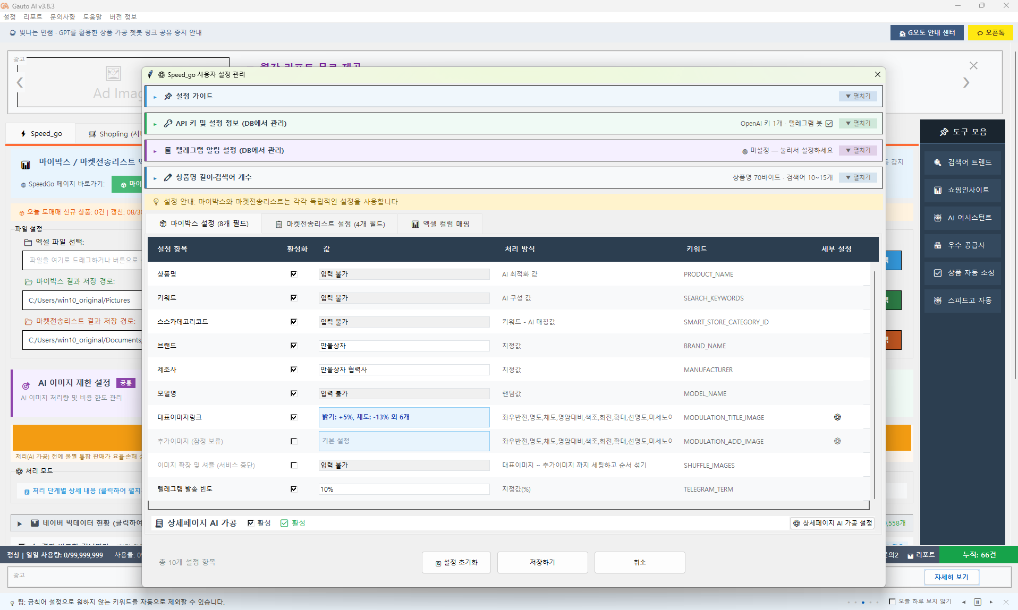This screenshot has width=1018, height=610.
Task: Expand 상품명 길이·검색어 개수 펼치기
Action: coord(858,177)
